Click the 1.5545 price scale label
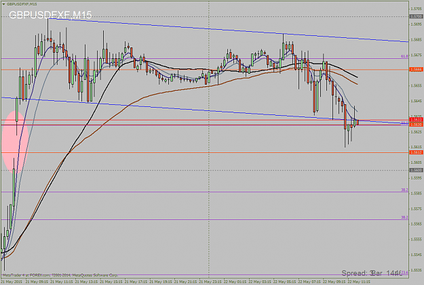The height and width of the screenshot is (285, 424). click(x=417, y=255)
